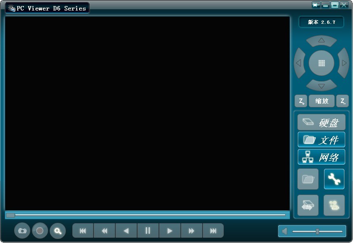Image resolution: width=353 pixels, height=243 pixels.
Task: Skip to previous track button
Action: (x=83, y=230)
